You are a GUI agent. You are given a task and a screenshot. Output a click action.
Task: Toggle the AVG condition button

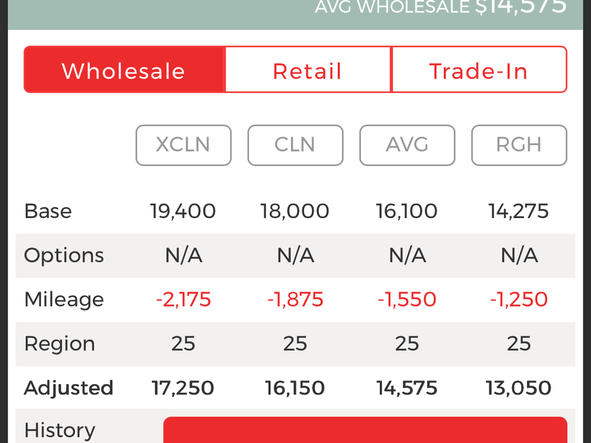pyautogui.click(x=407, y=145)
